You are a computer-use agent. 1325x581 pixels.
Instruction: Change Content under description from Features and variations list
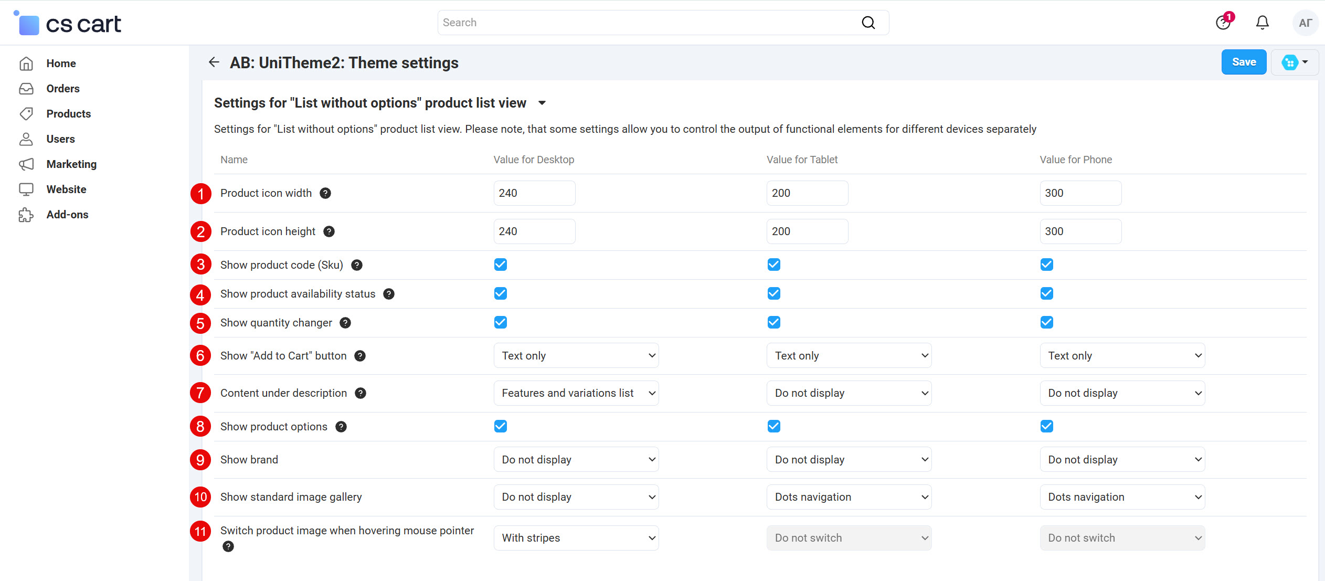tap(576, 393)
